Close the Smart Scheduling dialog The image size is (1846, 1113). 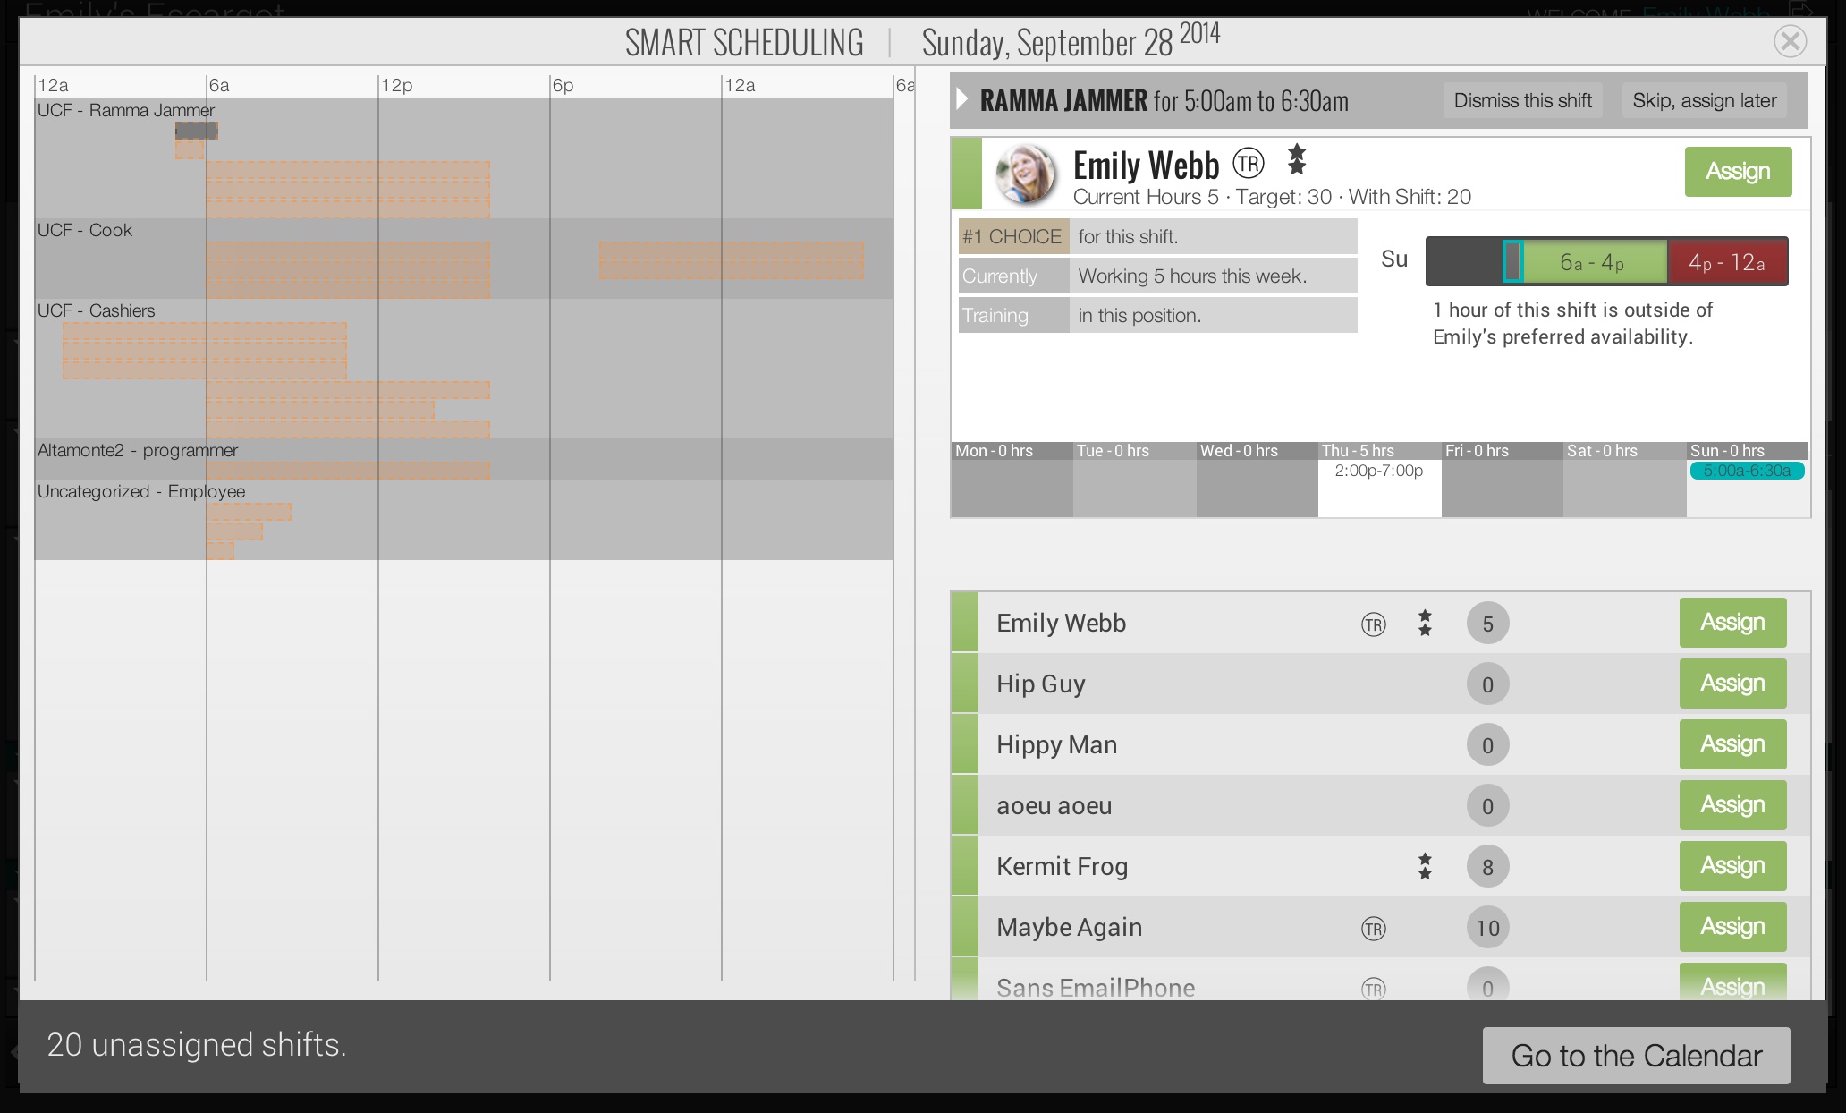coord(1790,41)
